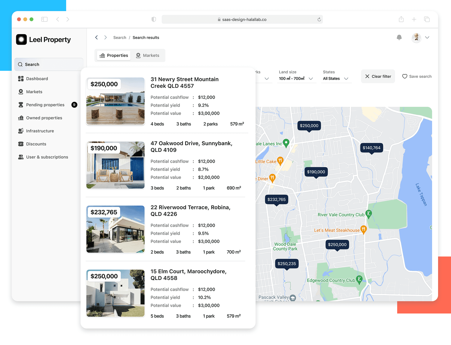451x345 pixels.
Task: Click the $232,765 map price pin
Action: (277, 199)
